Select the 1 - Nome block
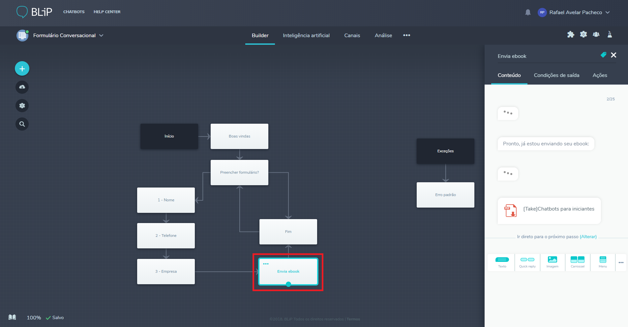The image size is (628, 327). pos(166,200)
